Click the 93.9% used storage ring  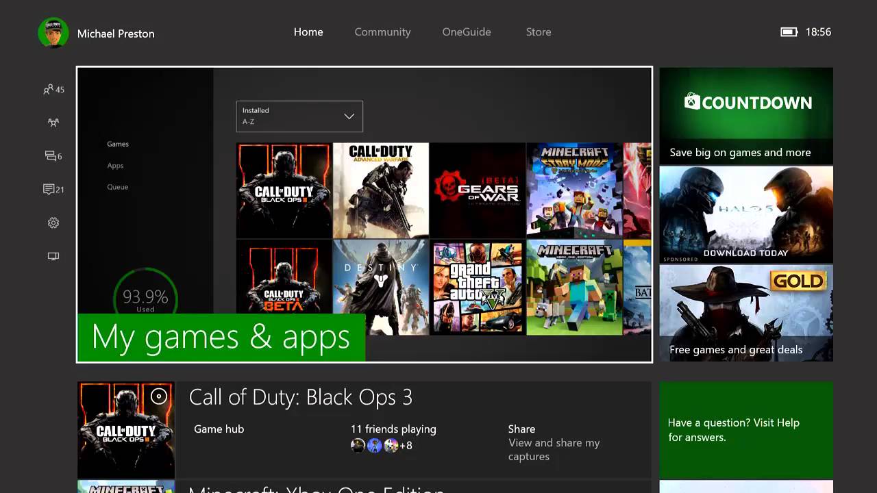tap(145, 300)
